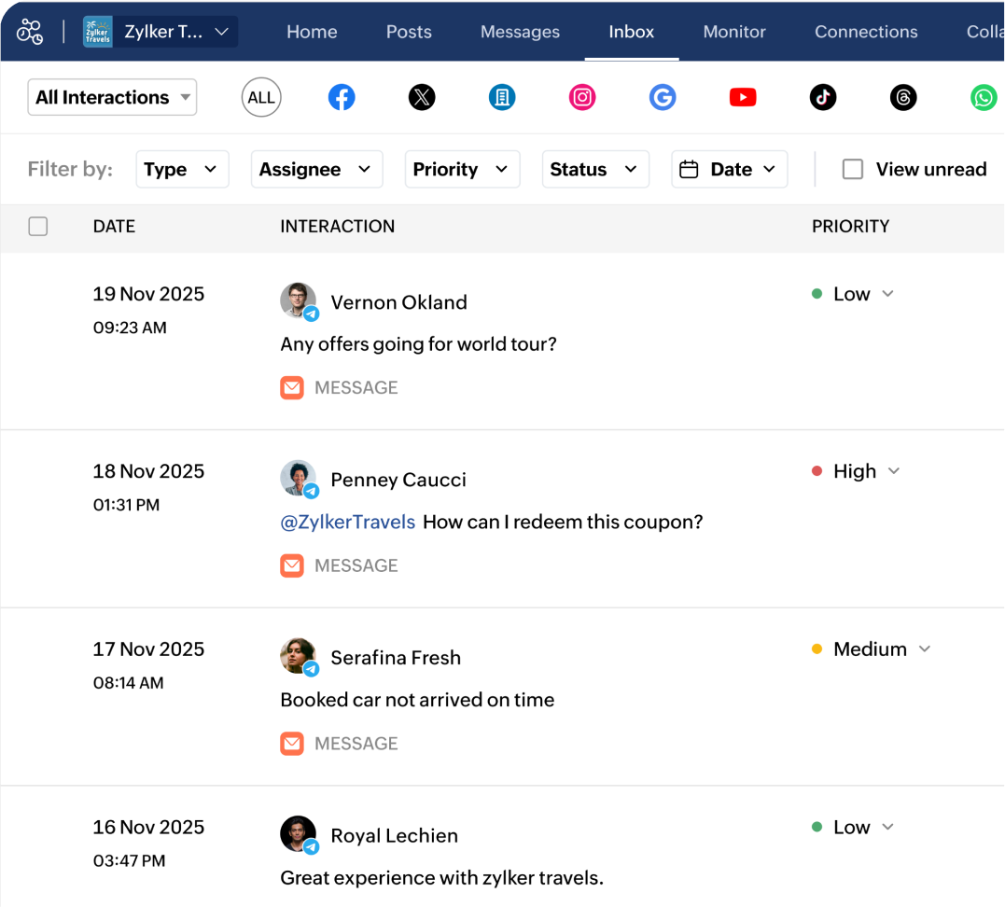Open message "Great experience with zylker travels."
Viewport: 1005px width, 907px height.
pyautogui.click(x=441, y=878)
